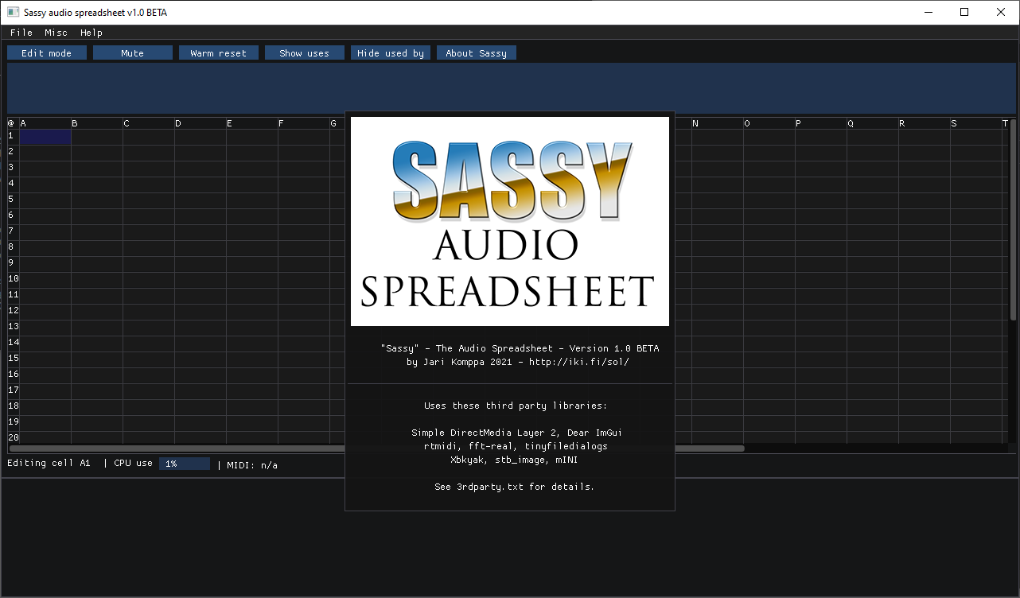Select column header C
The height and width of the screenshot is (598, 1020).
click(149, 123)
